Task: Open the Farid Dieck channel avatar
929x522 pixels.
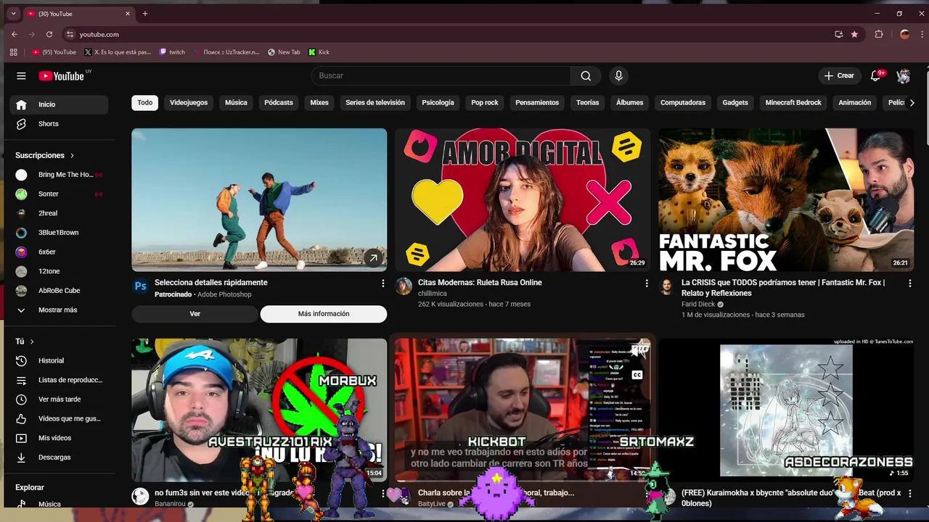Action: click(x=666, y=286)
